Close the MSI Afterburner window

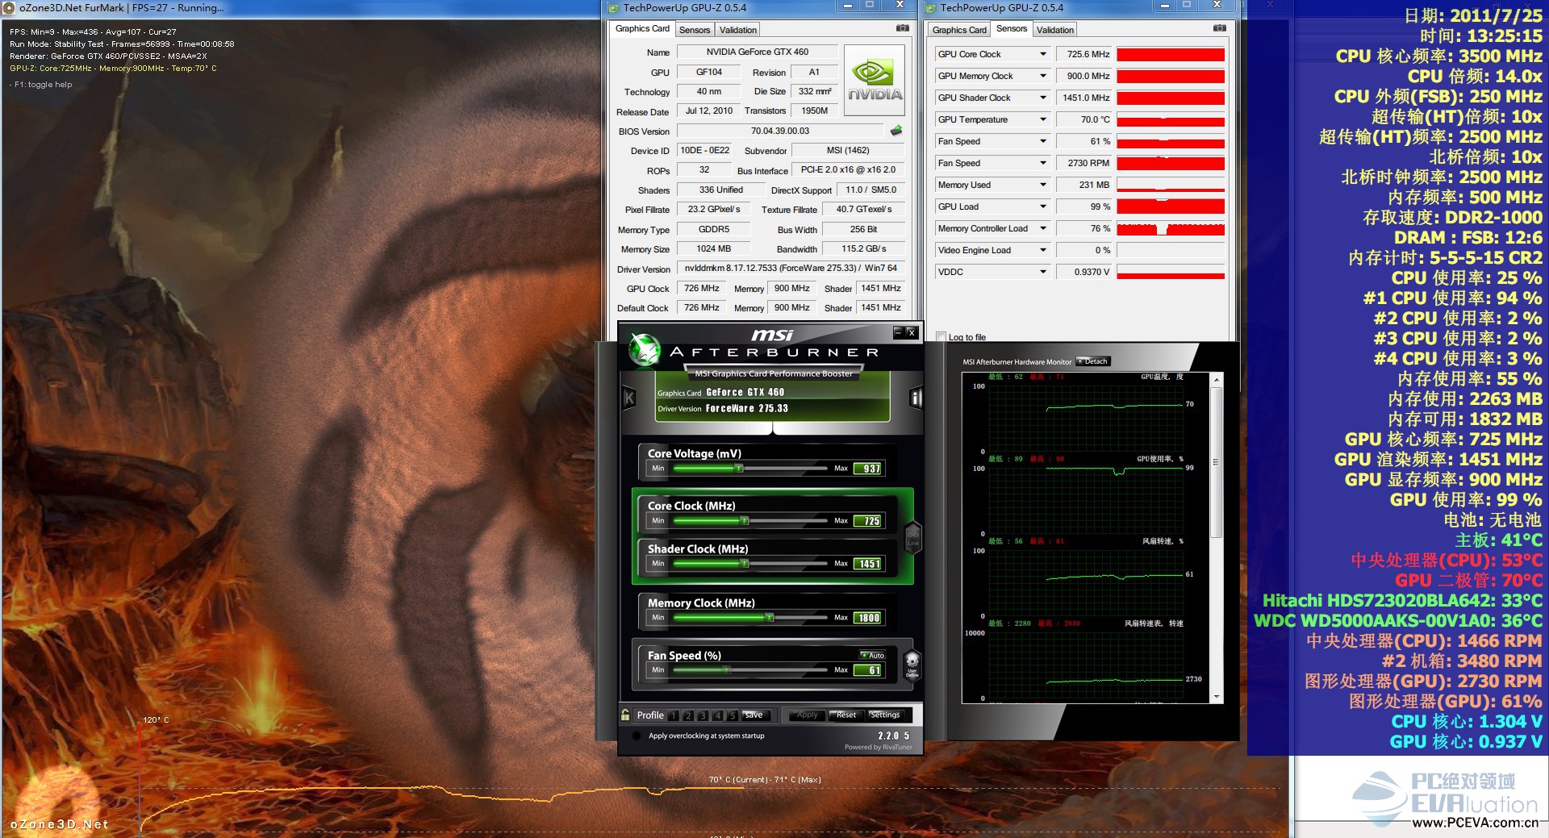912,331
